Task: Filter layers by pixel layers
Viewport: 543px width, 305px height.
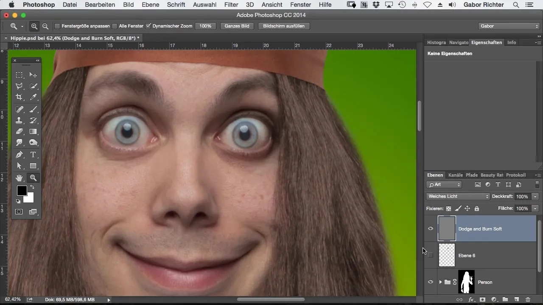Action: [x=478, y=185]
